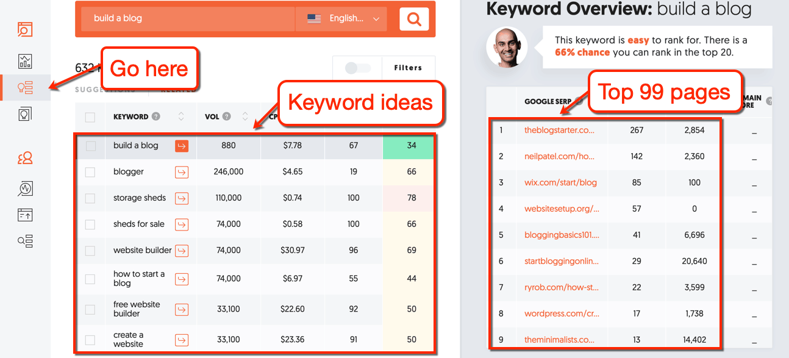This screenshot has width=789, height=358.
Task: Select the Traffic Analyzer chart icon
Action: tap(25, 61)
